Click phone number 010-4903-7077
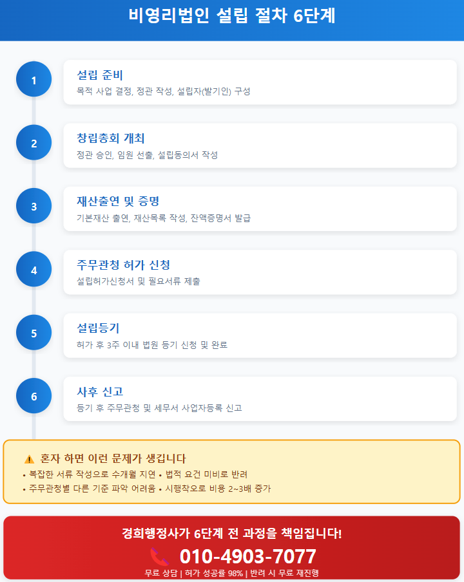Screen dimensions: 464x582 click(247, 556)
